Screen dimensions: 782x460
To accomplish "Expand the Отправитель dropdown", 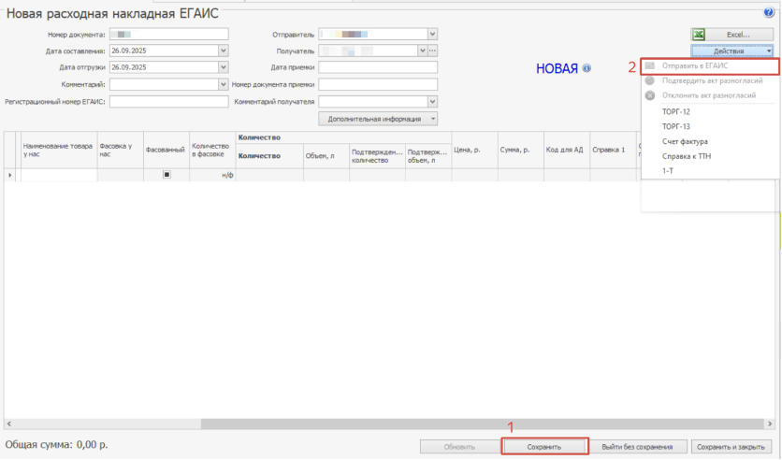I will coord(432,34).
